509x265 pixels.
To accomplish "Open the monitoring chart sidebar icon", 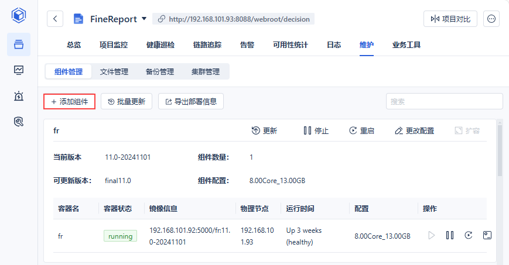I will tap(19, 70).
